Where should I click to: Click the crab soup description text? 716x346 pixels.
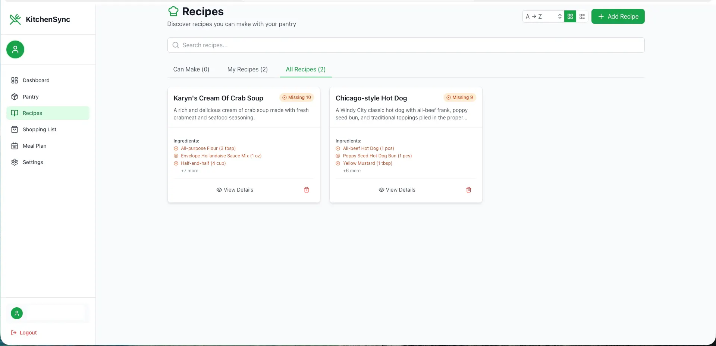click(241, 114)
